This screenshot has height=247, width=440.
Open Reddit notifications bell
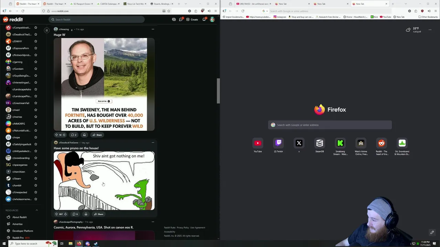[x=204, y=20]
